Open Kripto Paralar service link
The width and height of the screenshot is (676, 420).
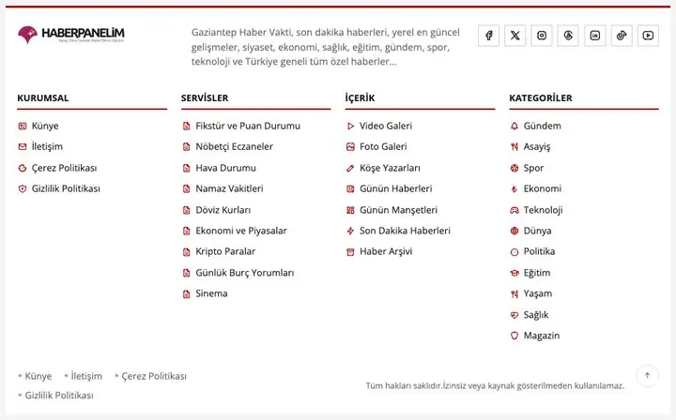[x=219, y=251]
